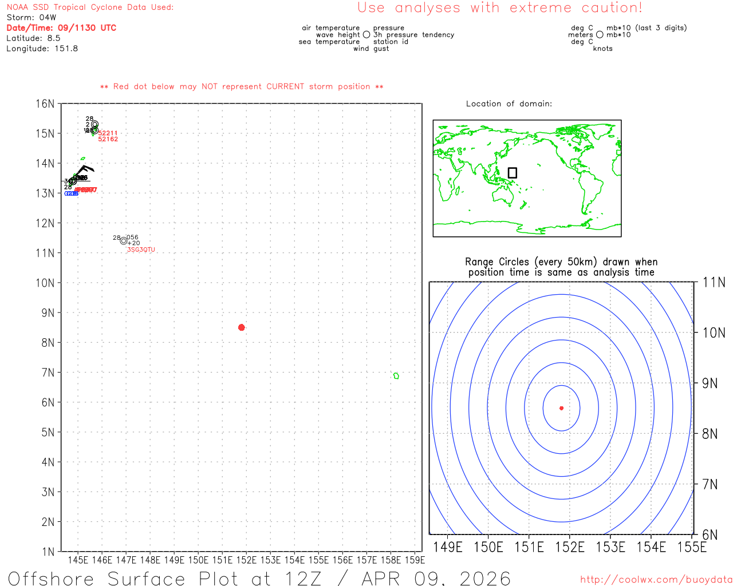Select the "Latitude: 8.5" value

(x=33, y=38)
